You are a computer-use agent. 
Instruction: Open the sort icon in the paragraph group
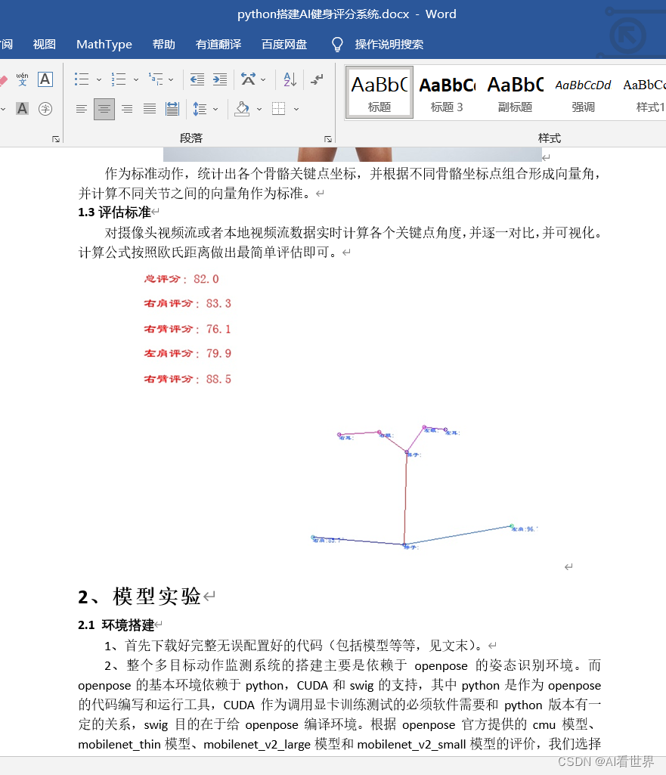tap(289, 79)
